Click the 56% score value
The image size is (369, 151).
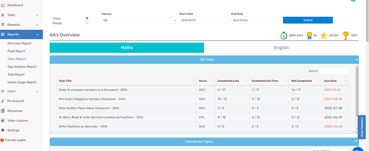(202, 126)
